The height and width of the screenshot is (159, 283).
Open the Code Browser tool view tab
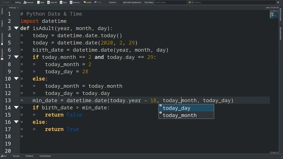click(x=45, y=156)
